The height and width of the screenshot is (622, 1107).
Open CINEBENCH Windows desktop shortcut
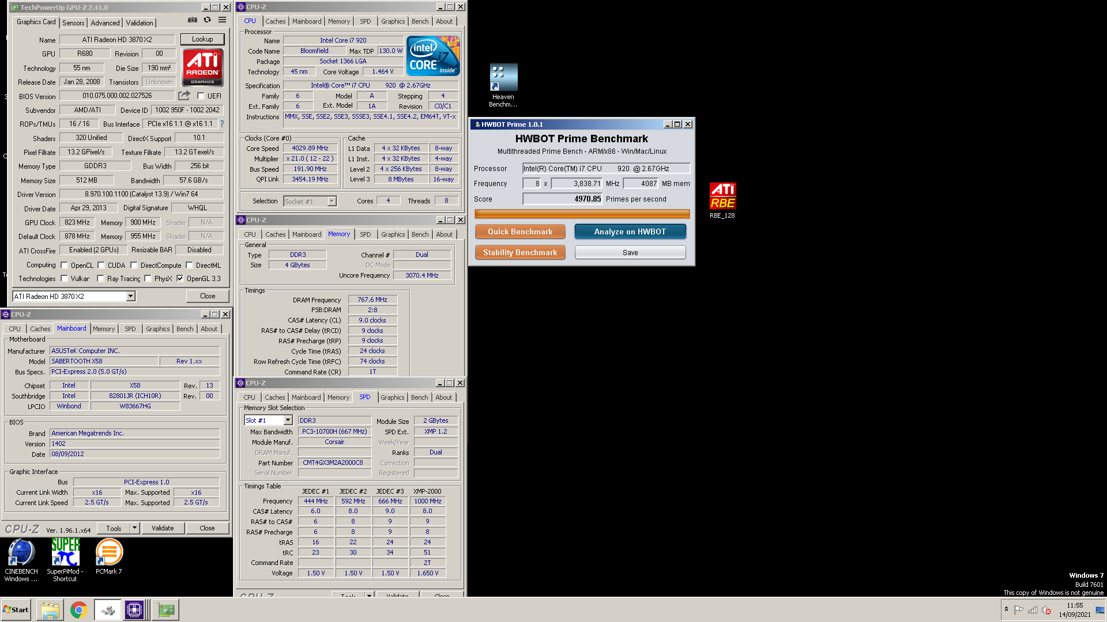pyautogui.click(x=21, y=560)
